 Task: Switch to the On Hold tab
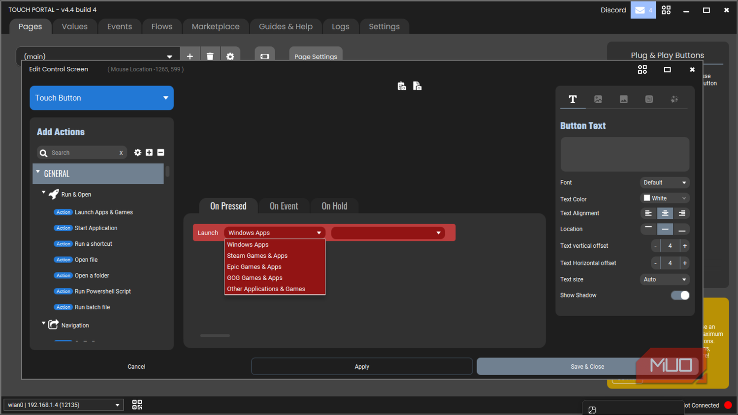pyautogui.click(x=334, y=206)
